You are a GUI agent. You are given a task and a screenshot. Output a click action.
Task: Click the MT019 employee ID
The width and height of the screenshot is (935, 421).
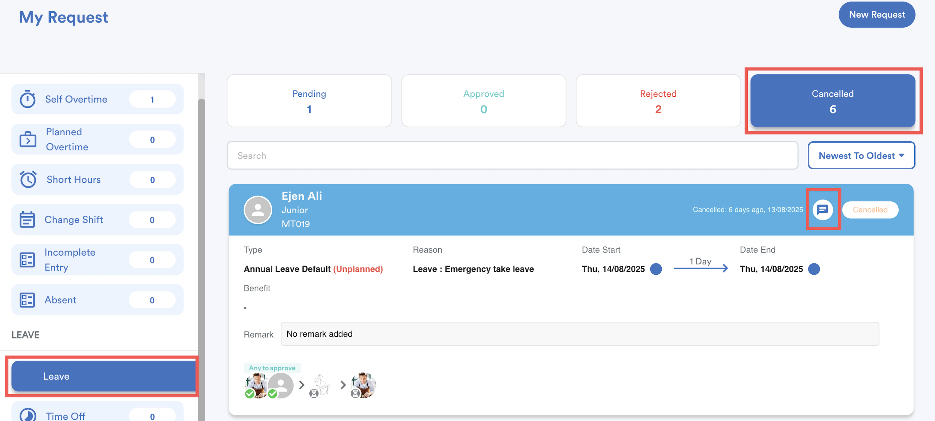pyautogui.click(x=295, y=224)
